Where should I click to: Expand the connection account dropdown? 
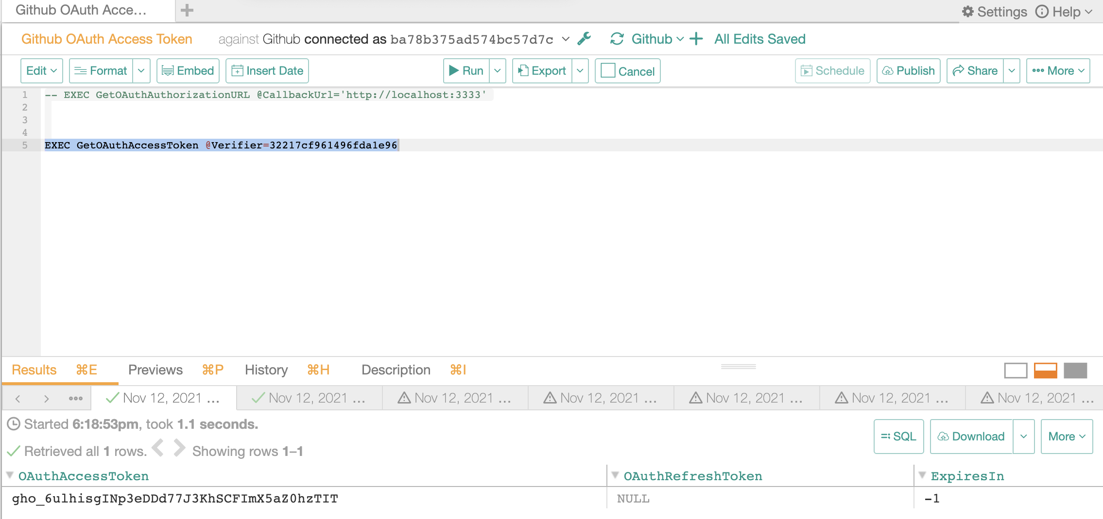566,39
